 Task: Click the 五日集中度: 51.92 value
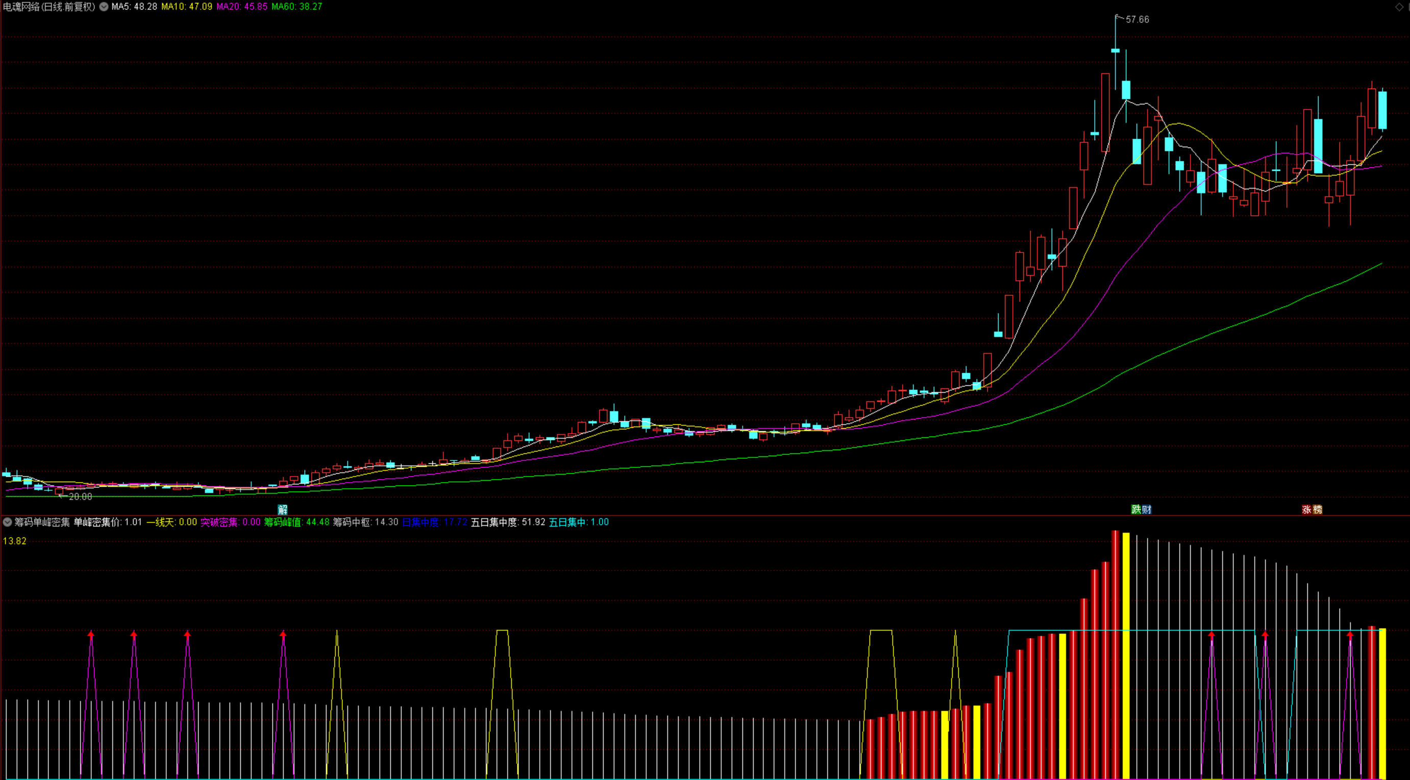point(508,522)
